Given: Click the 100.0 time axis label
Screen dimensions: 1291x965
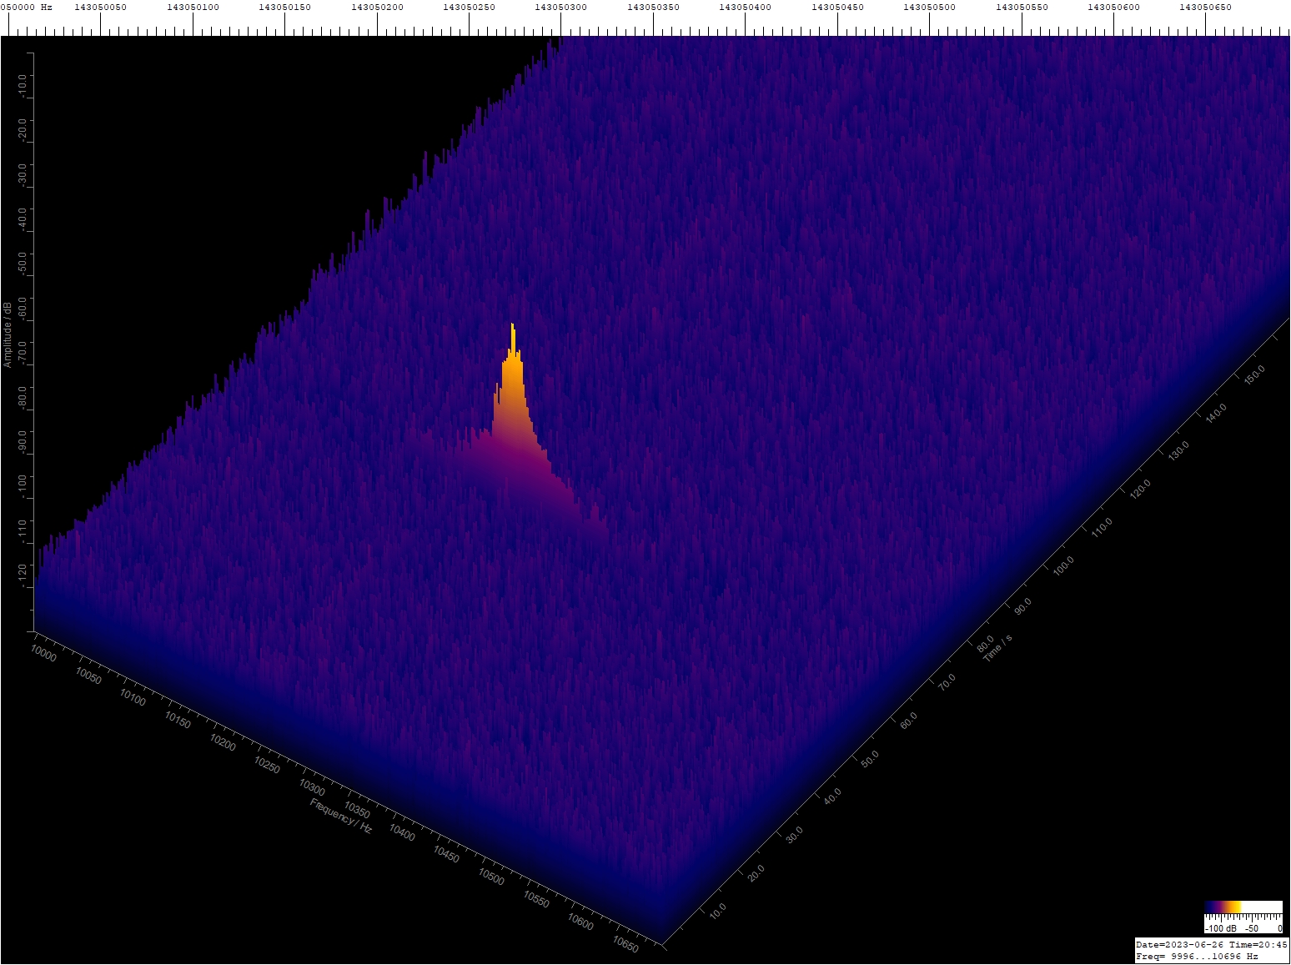Looking at the screenshot, I should pyautogui.click(x=1064, y=565).
